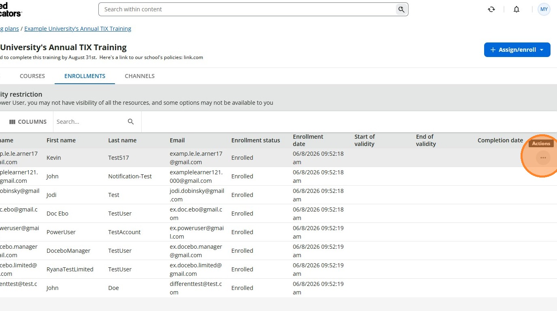The width and height of the screenshot is (557, 311).
Task: Click email jodi.dobinsky@gmail.com in the Email column
Action: pyautogui.click(x=197, y=195)
